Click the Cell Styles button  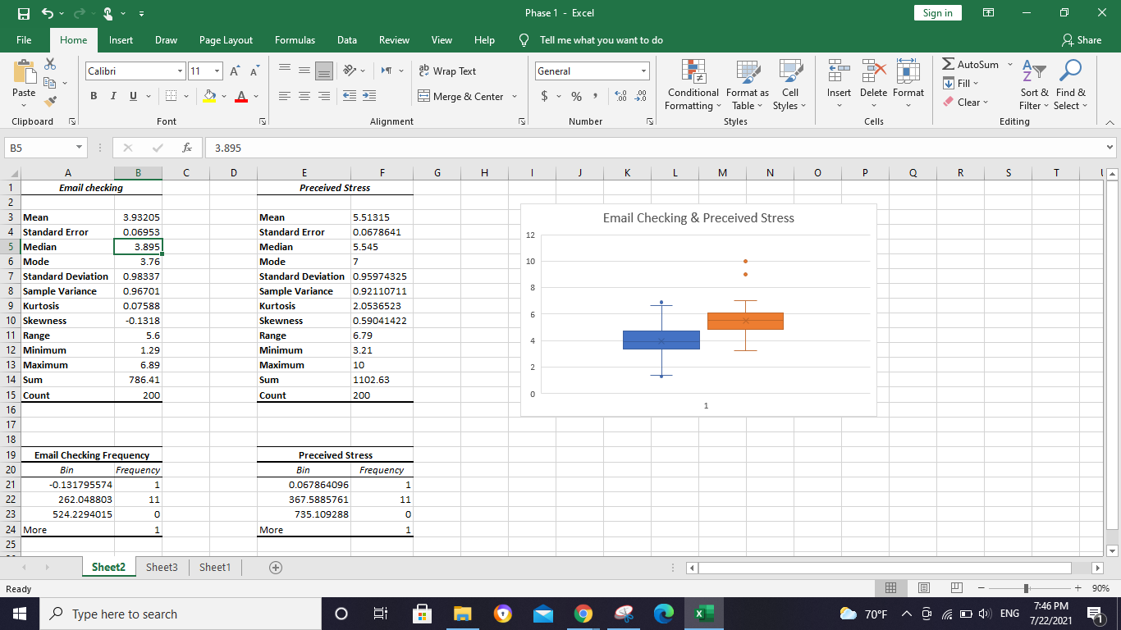click(x=789, y=84)
